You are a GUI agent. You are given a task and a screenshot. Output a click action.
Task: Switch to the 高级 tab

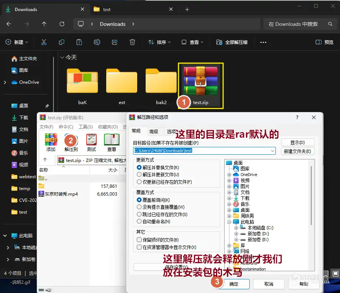click(x=153, y=131)
